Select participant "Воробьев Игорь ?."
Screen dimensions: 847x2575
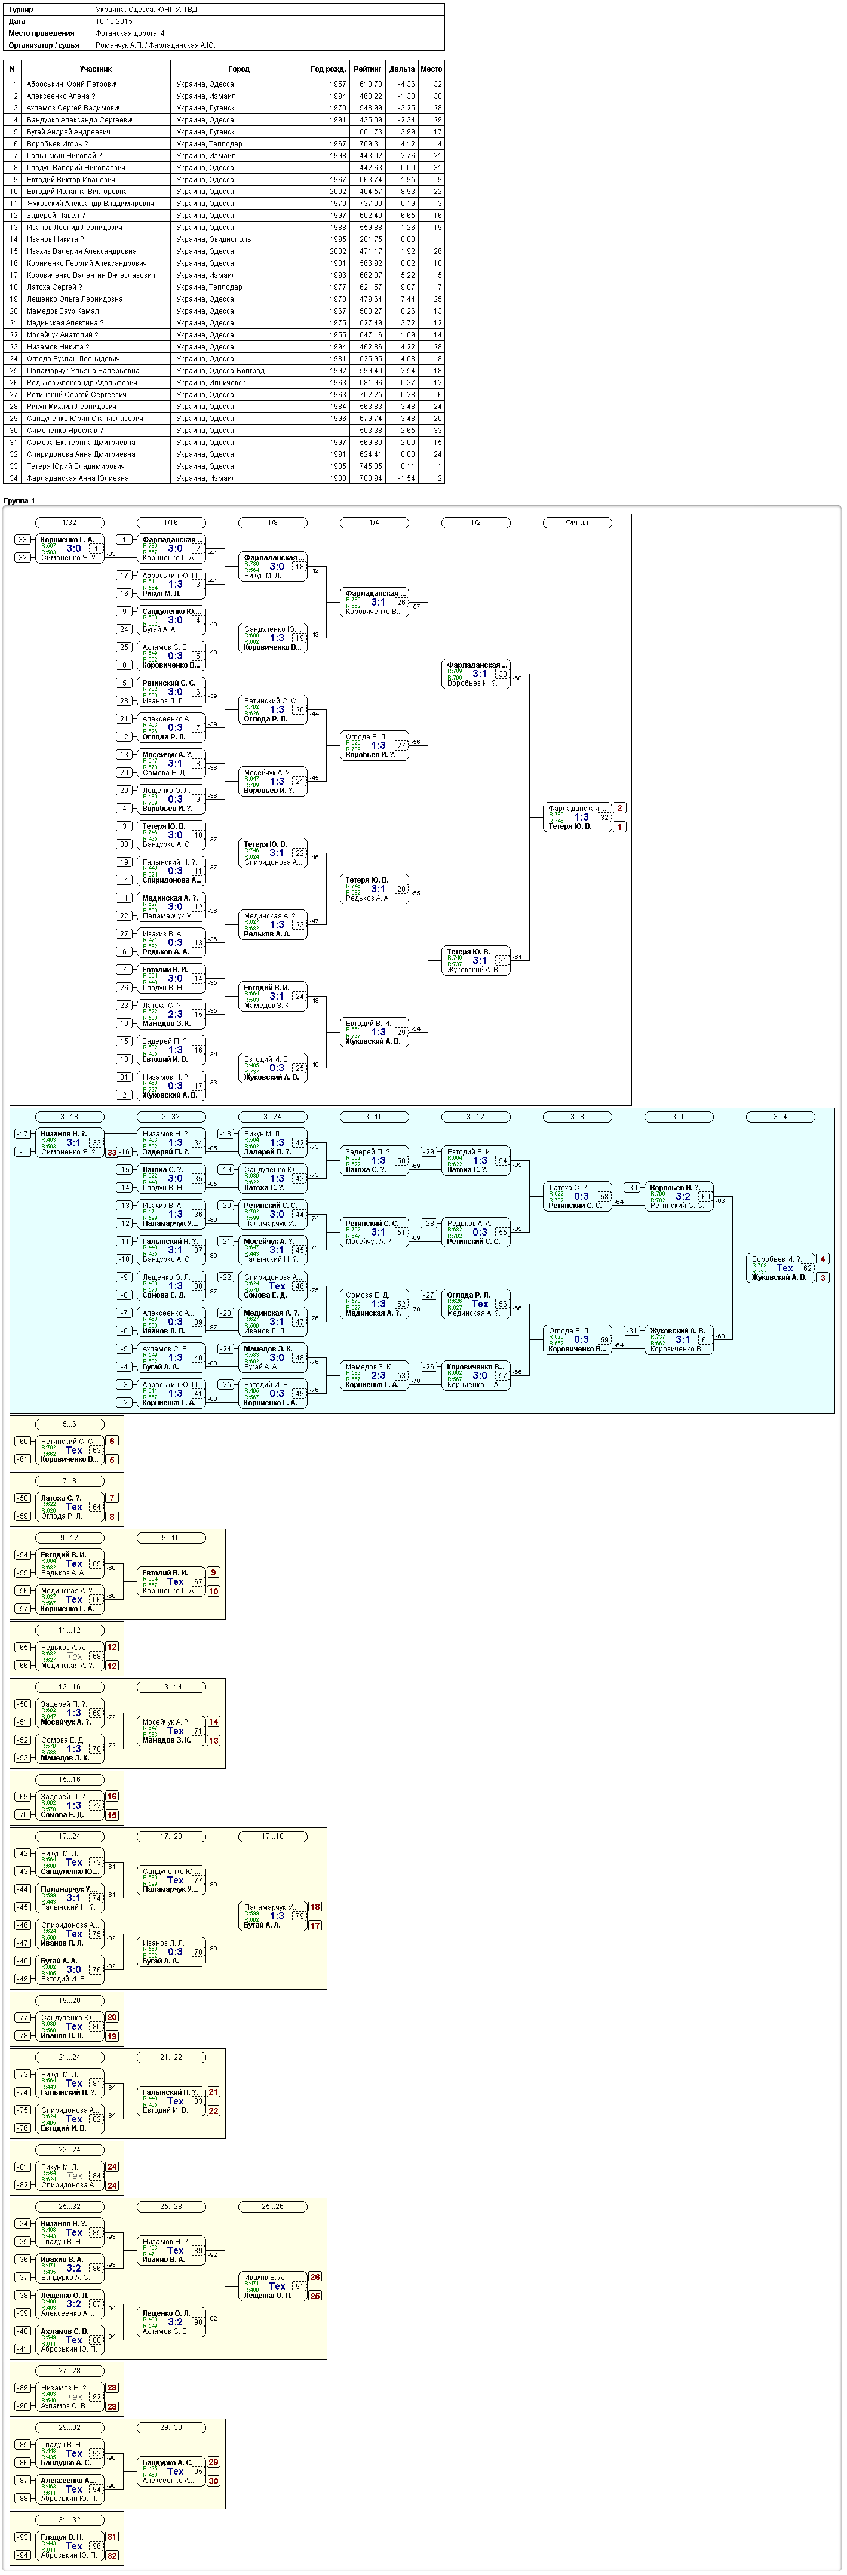[58, 144]
